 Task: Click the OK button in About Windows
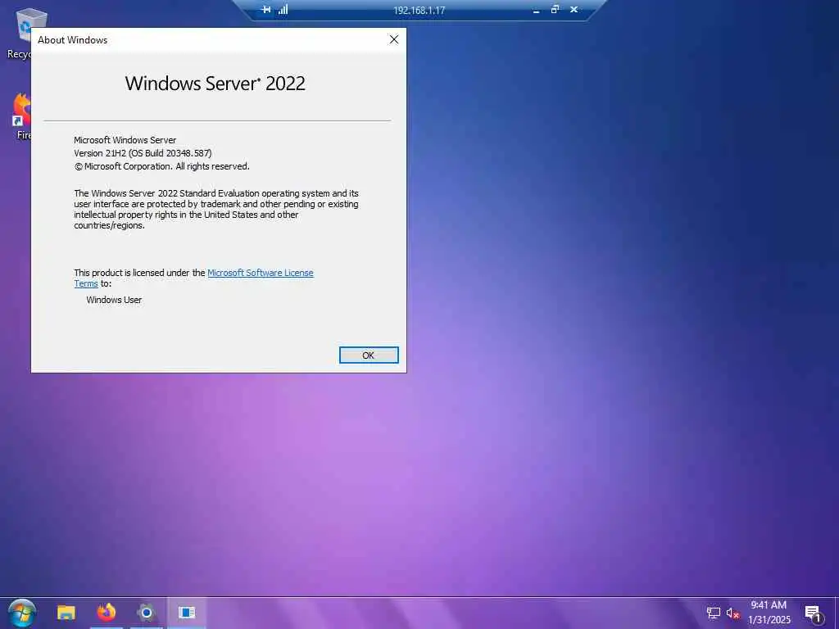click(x=369, y=355)
